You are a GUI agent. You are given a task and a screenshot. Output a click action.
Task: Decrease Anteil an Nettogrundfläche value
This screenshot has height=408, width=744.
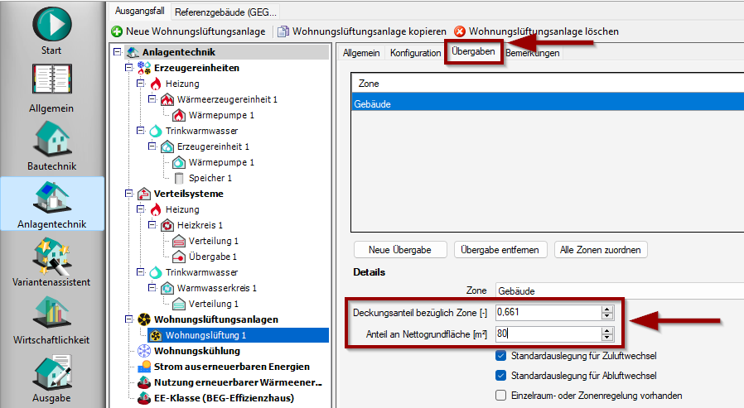pyautogui.click(x=606, y=338)
